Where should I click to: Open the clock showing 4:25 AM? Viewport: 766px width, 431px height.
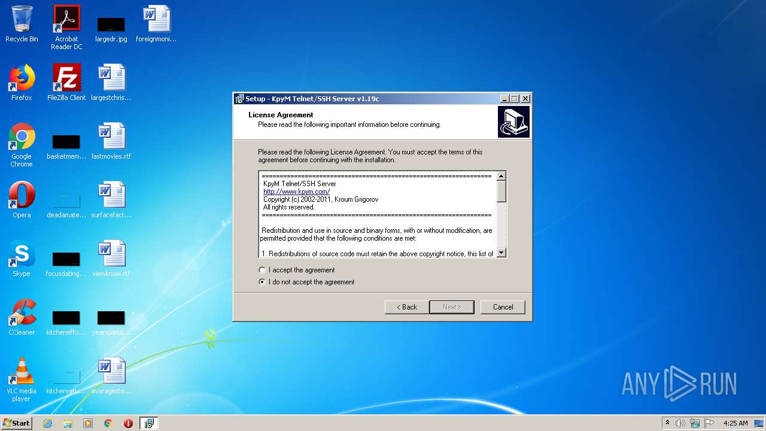[x=735, y=423]
